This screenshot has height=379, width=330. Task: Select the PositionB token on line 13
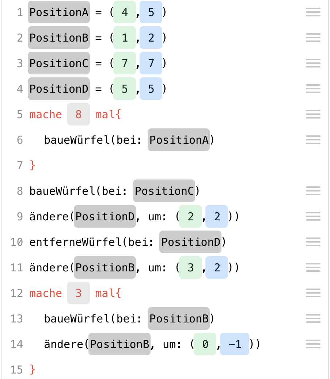[x=179, y=318]
